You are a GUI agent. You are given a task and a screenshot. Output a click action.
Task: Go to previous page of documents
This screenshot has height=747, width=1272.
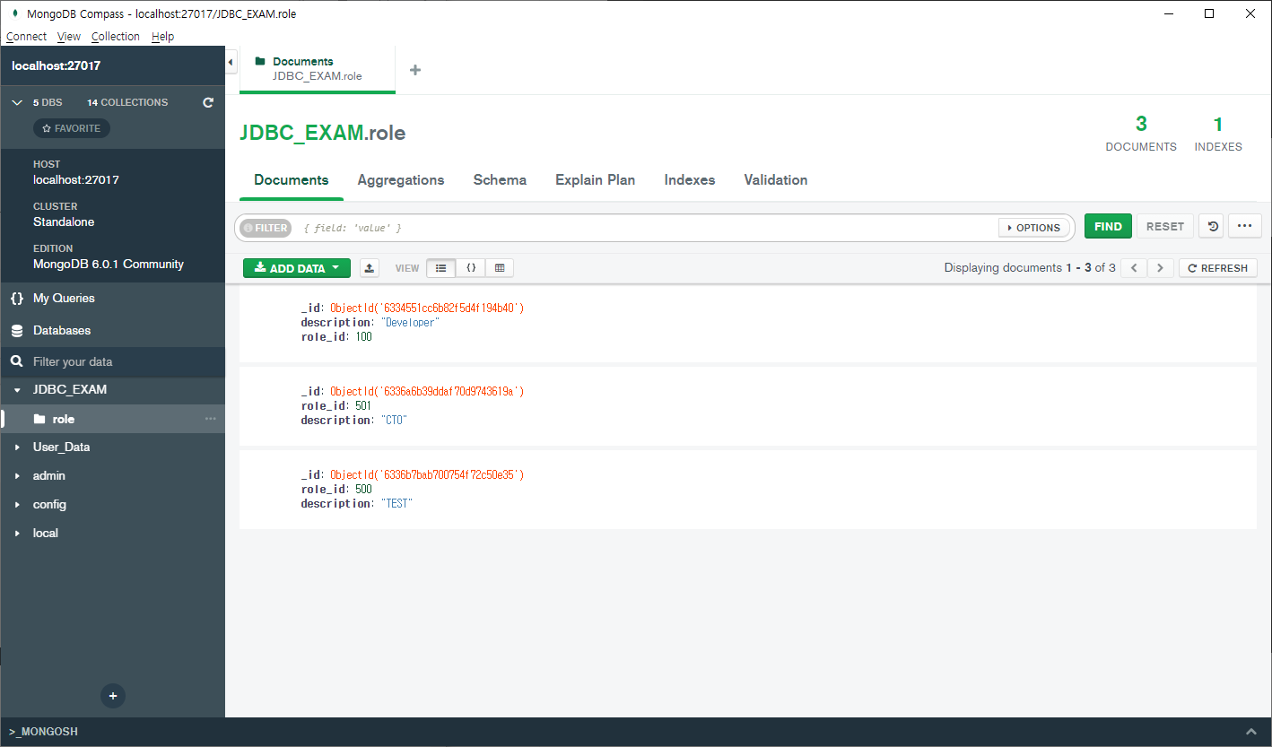pyautogui.click(x=1134, y=268)
